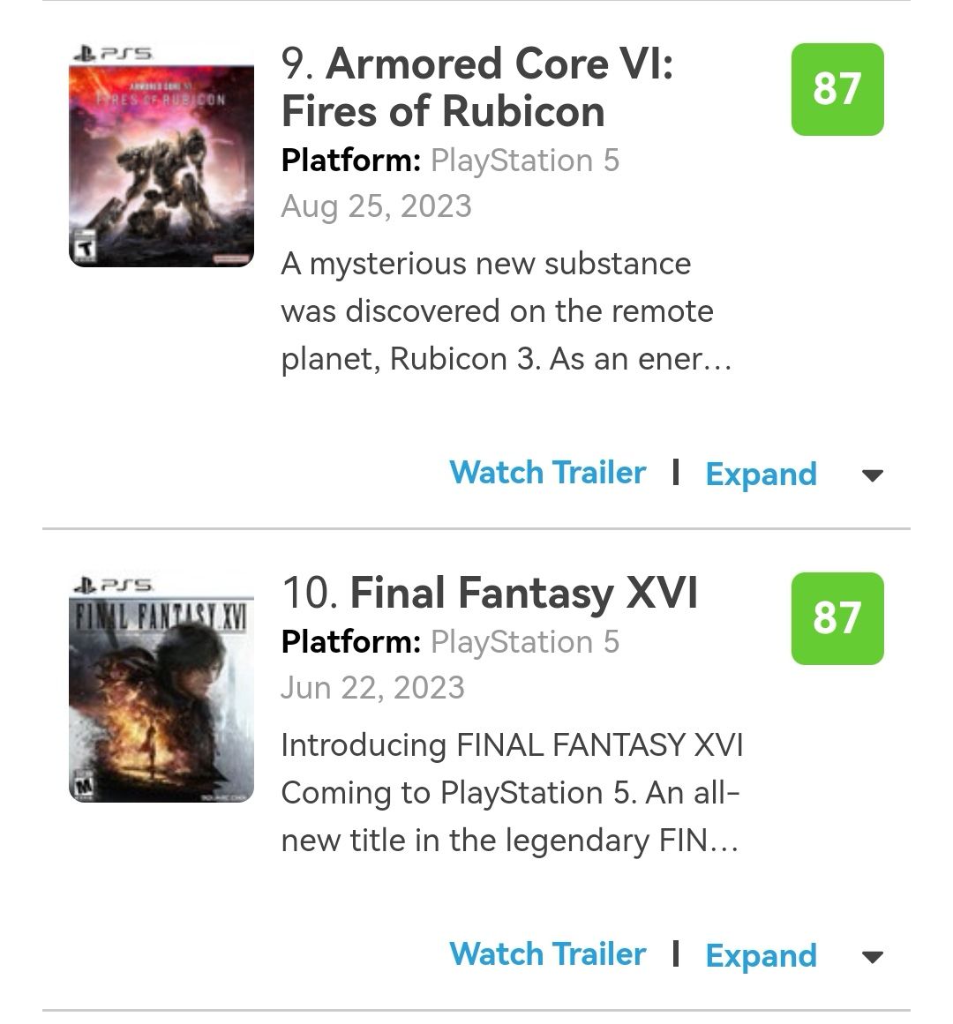Click the green 87 score for Armored Core VI
The width and height of the screenshot is (953, 1024).
coord(837,89)
